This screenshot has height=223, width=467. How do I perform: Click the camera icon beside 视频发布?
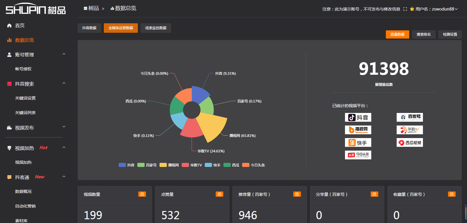(x=9, y=128)
